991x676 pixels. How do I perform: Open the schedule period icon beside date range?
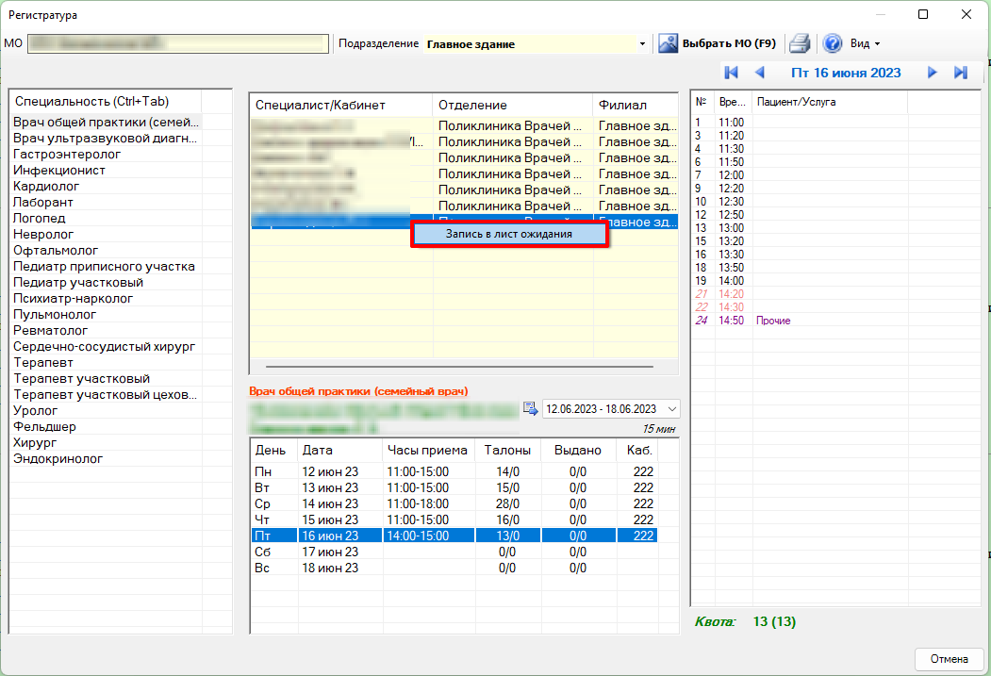click(x=530, y=408)
